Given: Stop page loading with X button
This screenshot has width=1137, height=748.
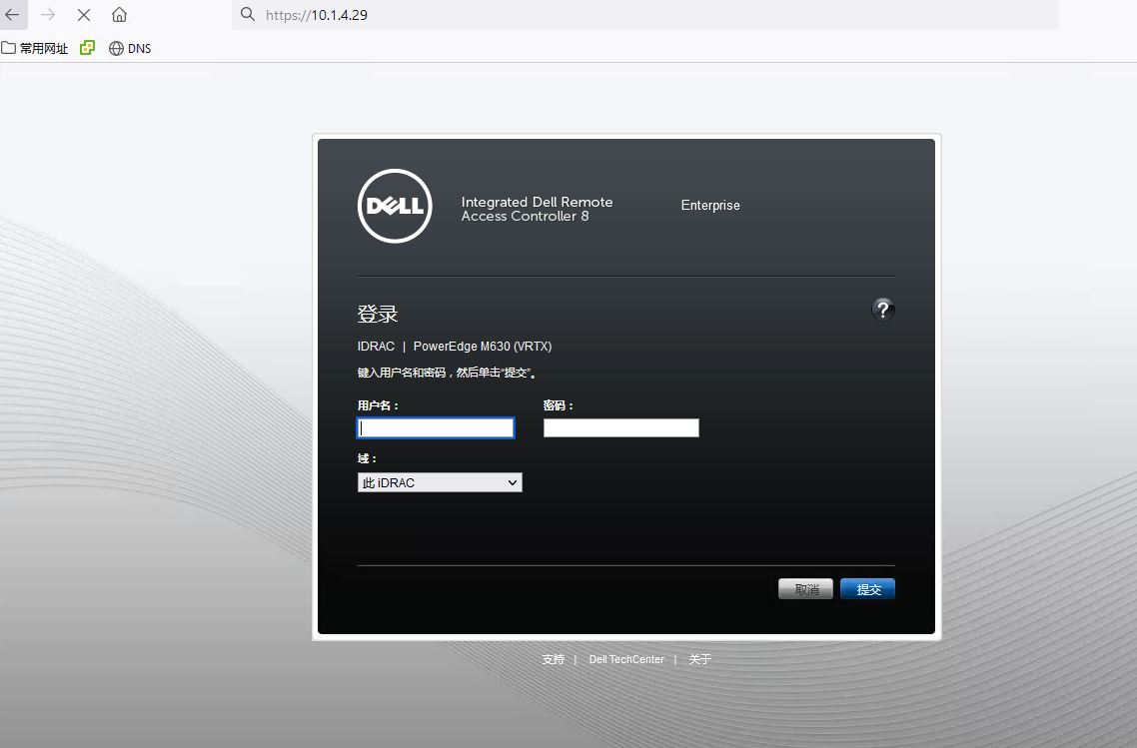Looking at the screenshot, I should 84,15.
